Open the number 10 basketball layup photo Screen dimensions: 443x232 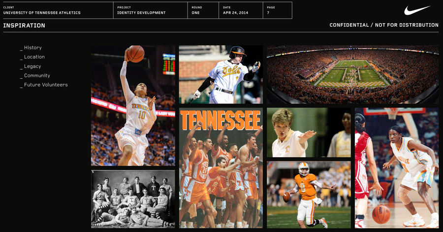coord(133,106)
